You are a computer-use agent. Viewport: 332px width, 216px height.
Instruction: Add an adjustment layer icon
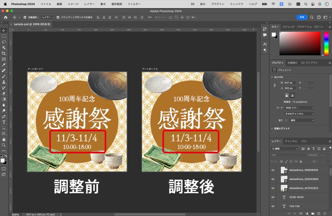click(x=307, y=213)
